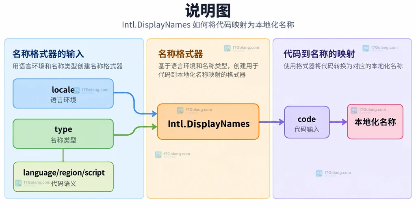Click the heading 代码到名称的映射
416x208 pixels.
coord(319,54)
